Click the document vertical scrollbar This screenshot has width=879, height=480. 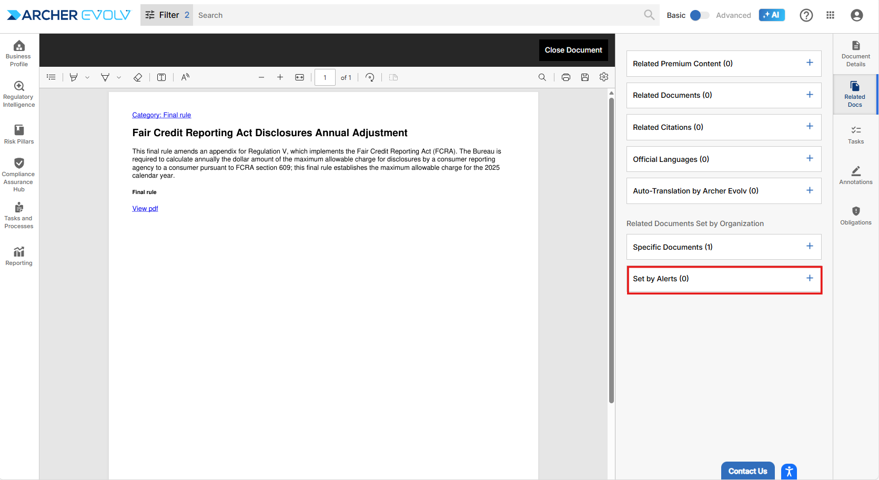pos(611,247)
